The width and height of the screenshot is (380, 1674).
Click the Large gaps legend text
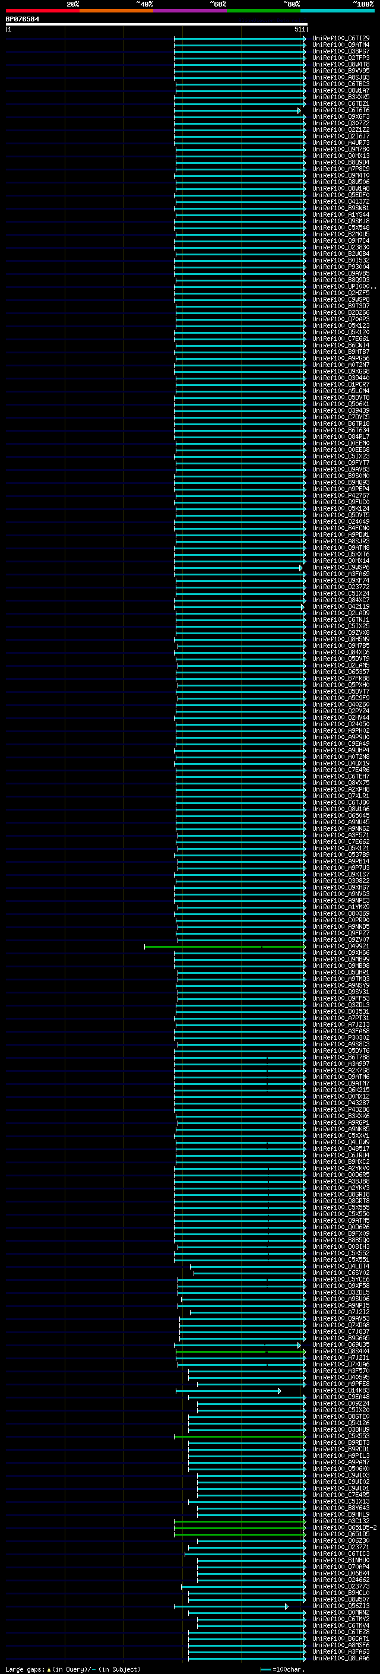click(73, 1669)
